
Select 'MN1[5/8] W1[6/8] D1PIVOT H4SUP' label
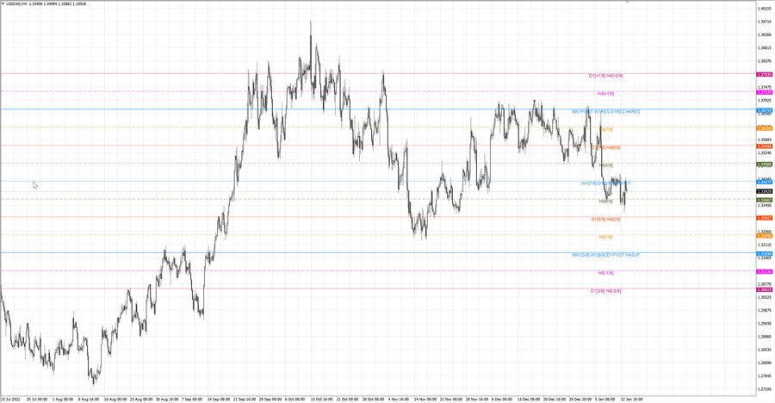click(605, 255)
